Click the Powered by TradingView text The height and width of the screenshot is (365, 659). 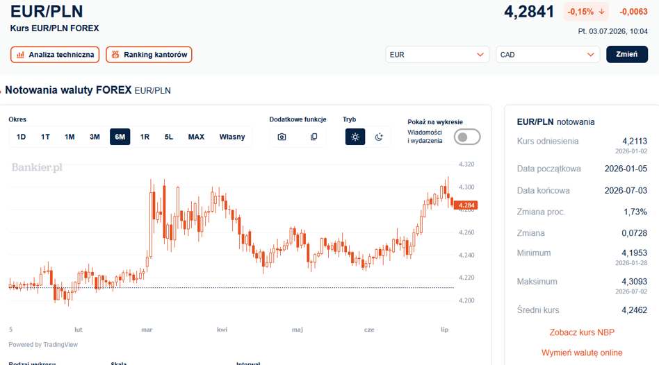pyautogui.click(x=43, y=344)
